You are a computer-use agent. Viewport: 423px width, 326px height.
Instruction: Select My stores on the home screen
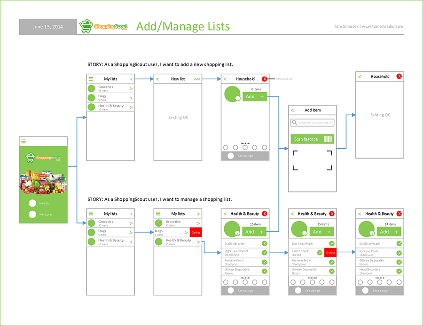(32, 215)
